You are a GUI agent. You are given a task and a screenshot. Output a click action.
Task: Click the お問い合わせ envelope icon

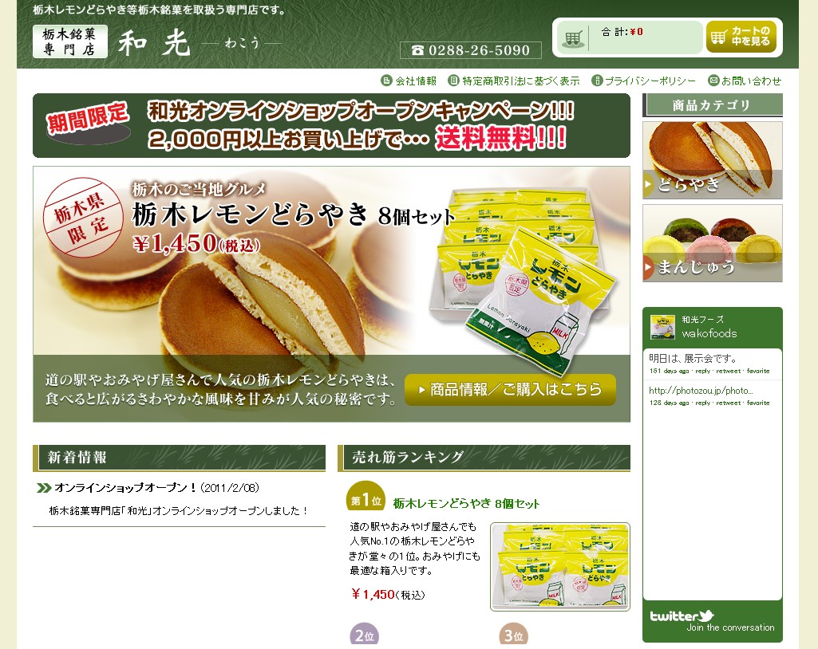[x=713, y=81]
